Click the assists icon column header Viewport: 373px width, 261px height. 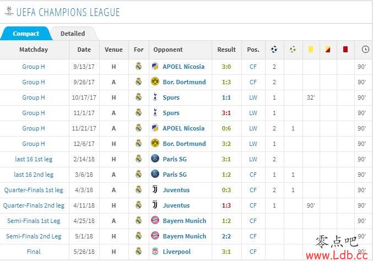tap(293, 49)
